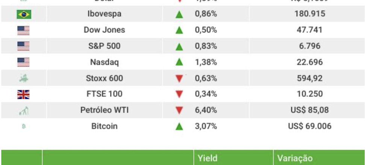
Task: Click the Yield column header
Action: pyautogui.click(x=208, y=158)
